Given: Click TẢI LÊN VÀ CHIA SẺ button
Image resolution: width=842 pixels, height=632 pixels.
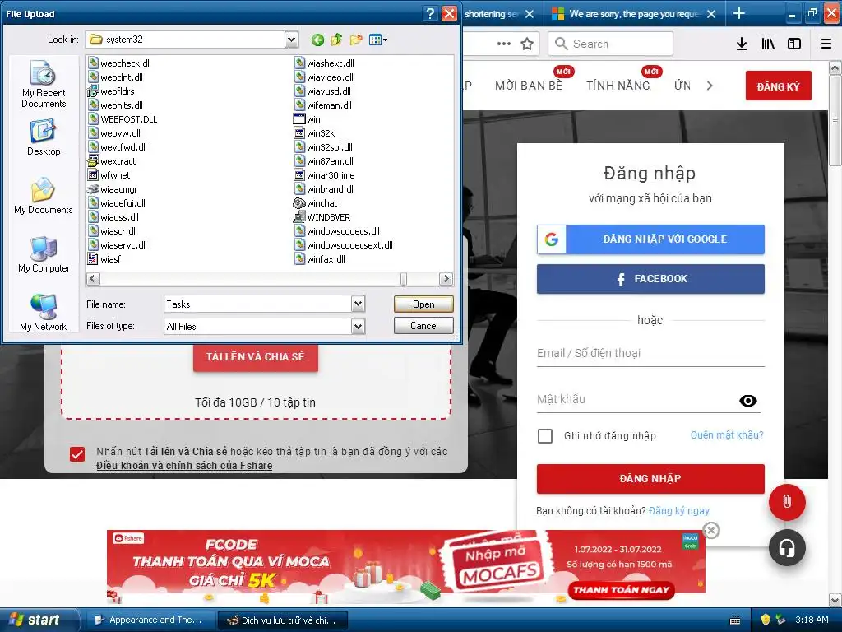Looking at the screenshot, I should [x=256, y=357].
